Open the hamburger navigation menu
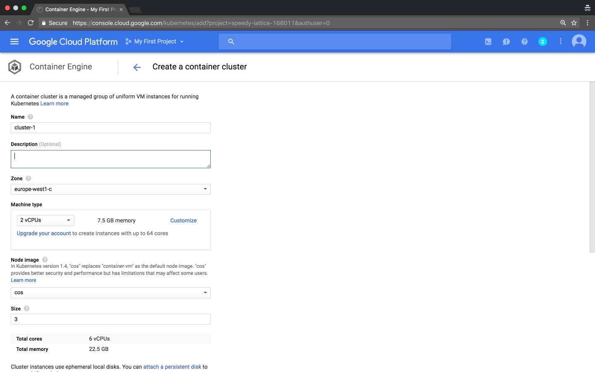The height and width of the screenshot is (372, 595). pos(14,41)
